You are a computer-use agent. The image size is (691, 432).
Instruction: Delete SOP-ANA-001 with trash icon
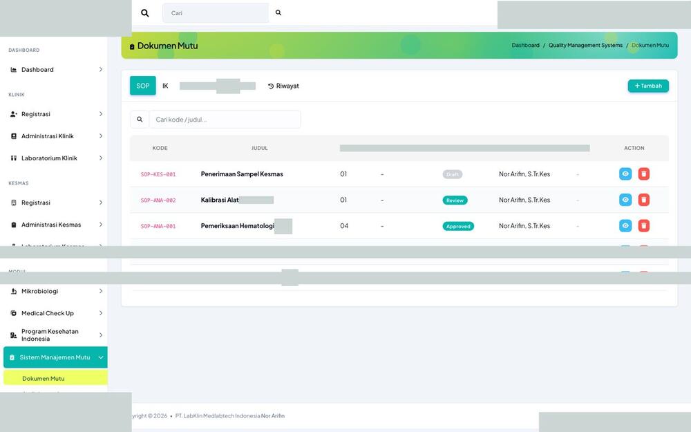point(644,226)
